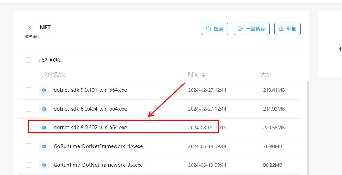Click the back arrow beside NET
Viewport: 342px width, 175px height.
pos(30,28)
